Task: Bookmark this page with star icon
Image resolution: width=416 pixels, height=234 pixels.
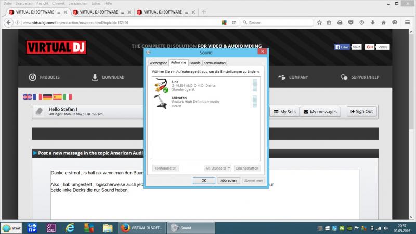Action: 319,23
